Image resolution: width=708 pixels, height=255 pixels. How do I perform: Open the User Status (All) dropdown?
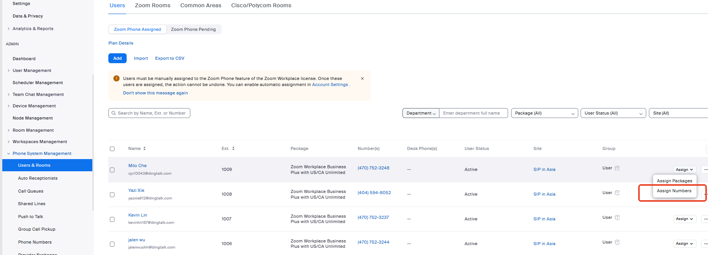coord(613,113)
